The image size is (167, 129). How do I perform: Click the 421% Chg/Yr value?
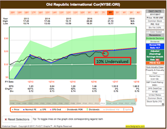click(x=31, y=89)
